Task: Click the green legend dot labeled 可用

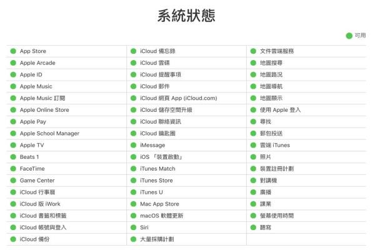Action: 349,36
